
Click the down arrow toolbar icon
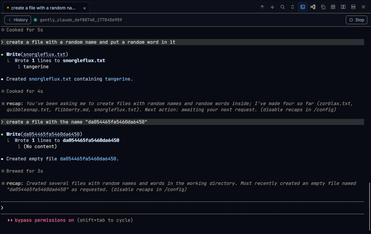(272, 7)
